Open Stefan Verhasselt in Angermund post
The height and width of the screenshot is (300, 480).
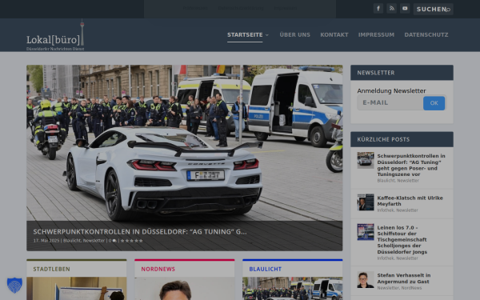404,278
